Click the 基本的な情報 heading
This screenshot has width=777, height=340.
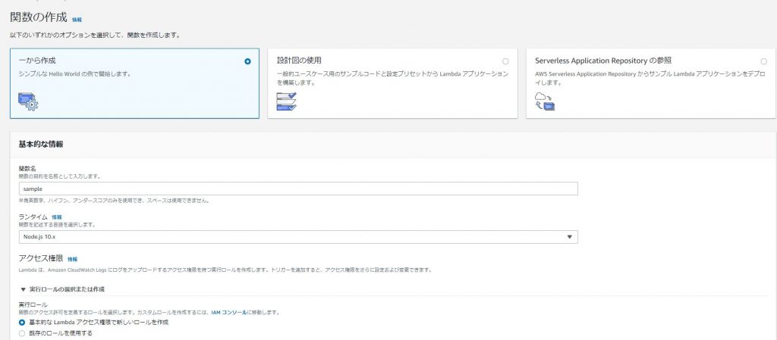point(41,145)
